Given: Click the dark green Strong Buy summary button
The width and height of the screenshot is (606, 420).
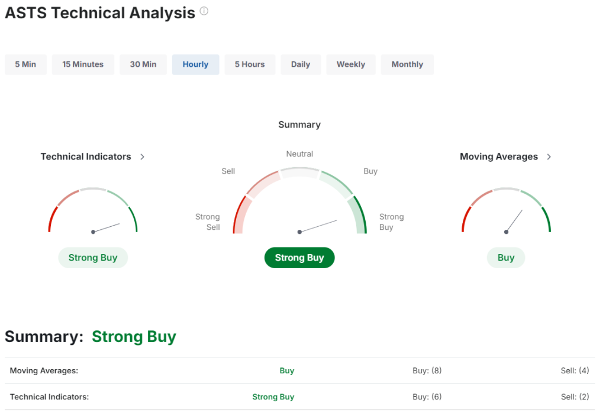Looking at the screenshot, I should (x=299, y=258).
